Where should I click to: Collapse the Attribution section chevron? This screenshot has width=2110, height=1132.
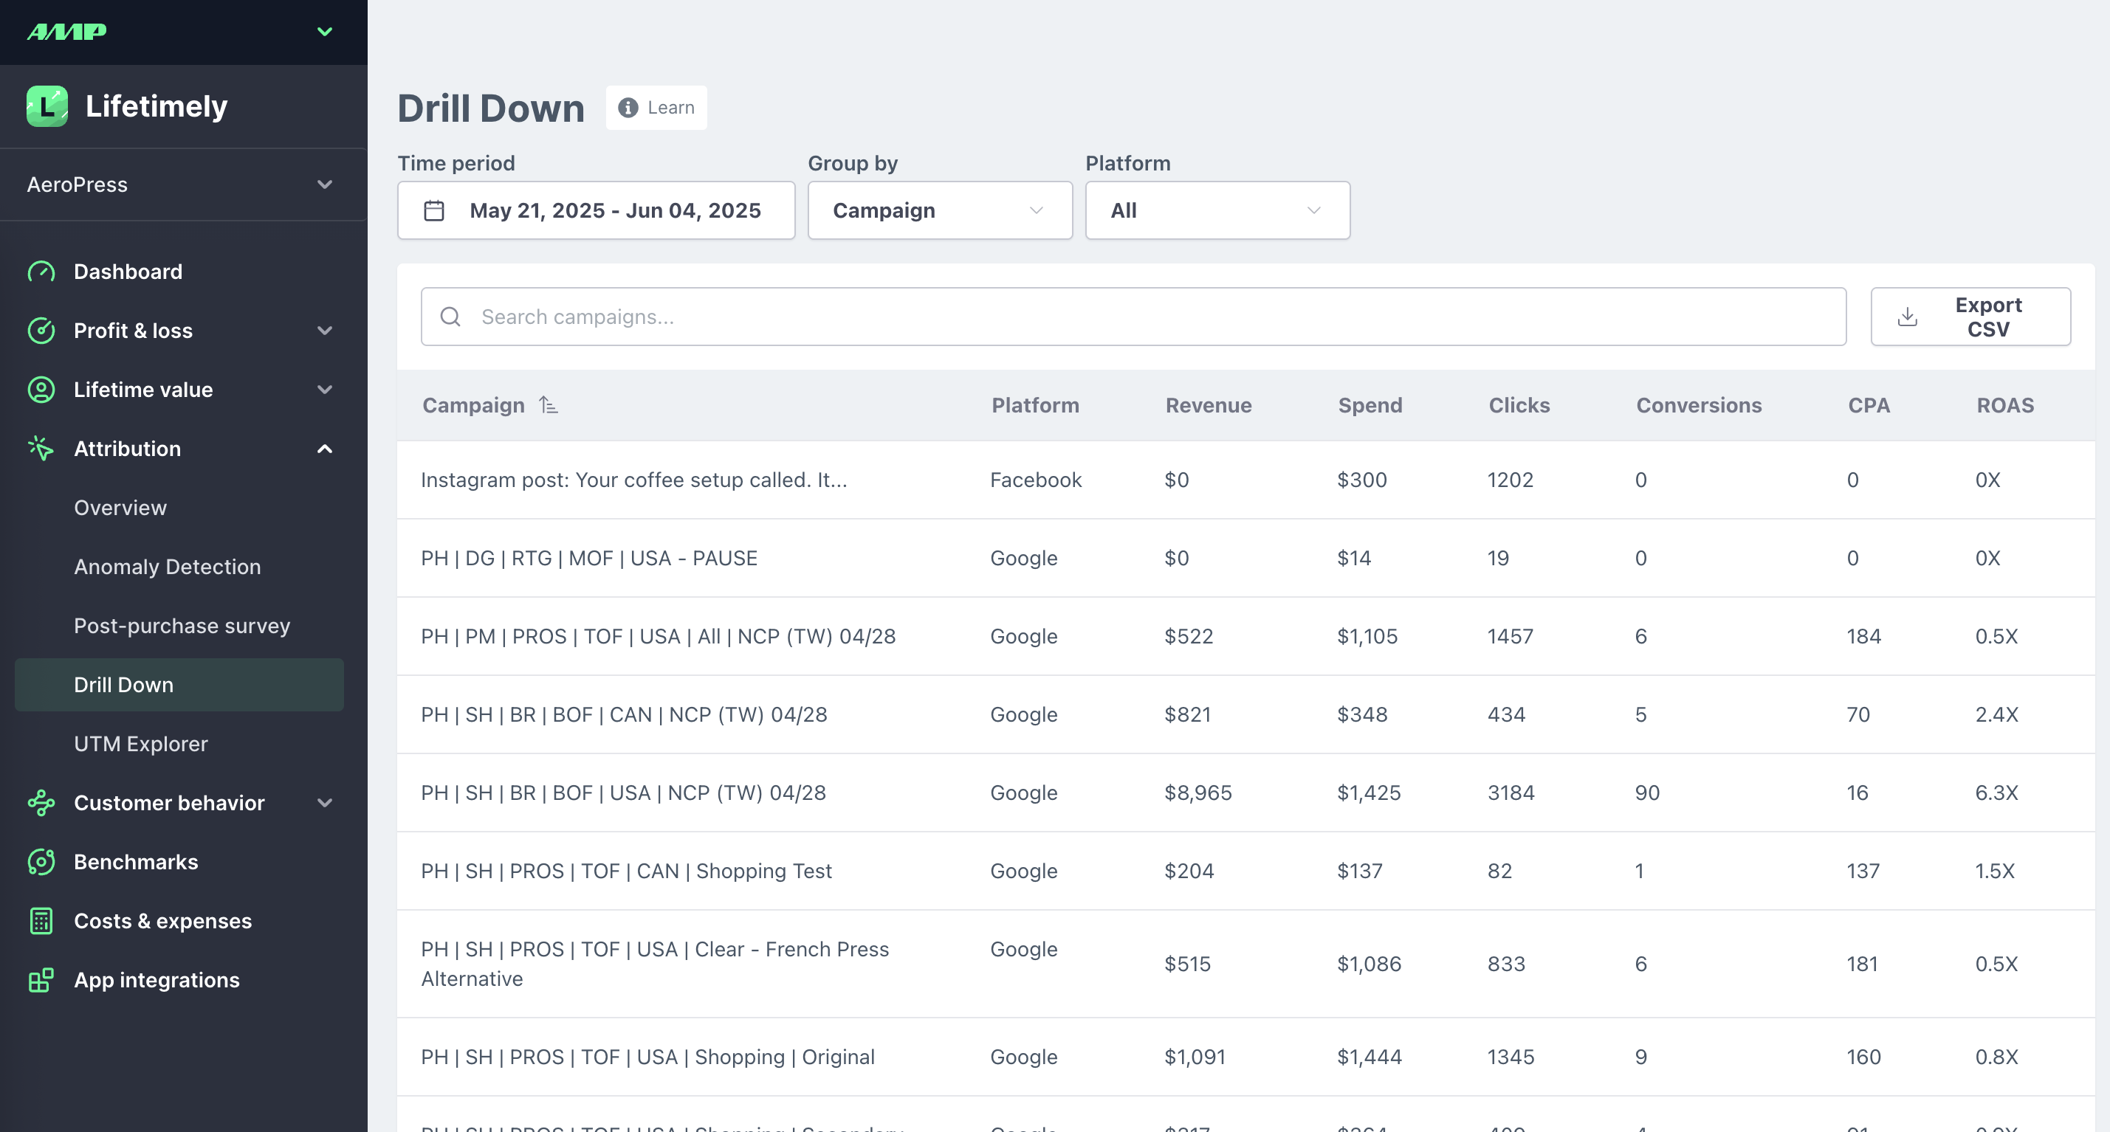[x=324, y=449]
